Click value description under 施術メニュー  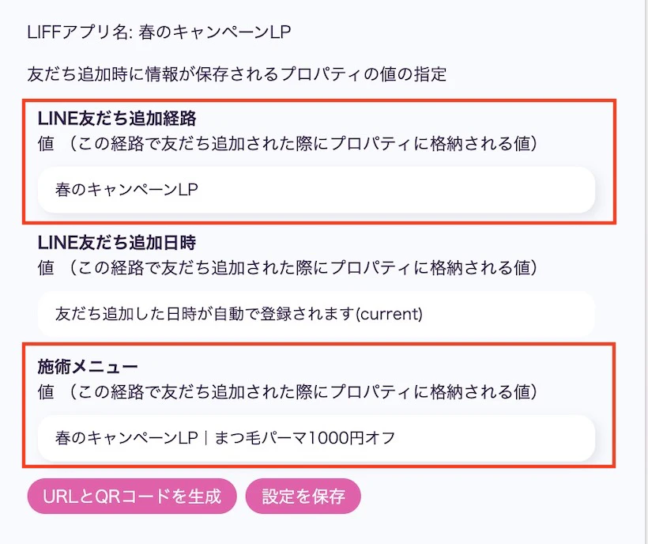tap(288, 392)
